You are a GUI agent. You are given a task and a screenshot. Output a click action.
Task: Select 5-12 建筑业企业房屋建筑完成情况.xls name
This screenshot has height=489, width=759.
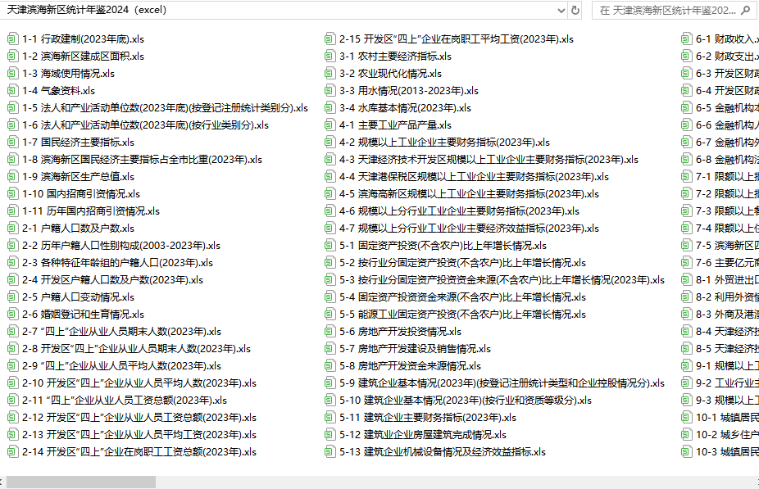tap(423, 435)
